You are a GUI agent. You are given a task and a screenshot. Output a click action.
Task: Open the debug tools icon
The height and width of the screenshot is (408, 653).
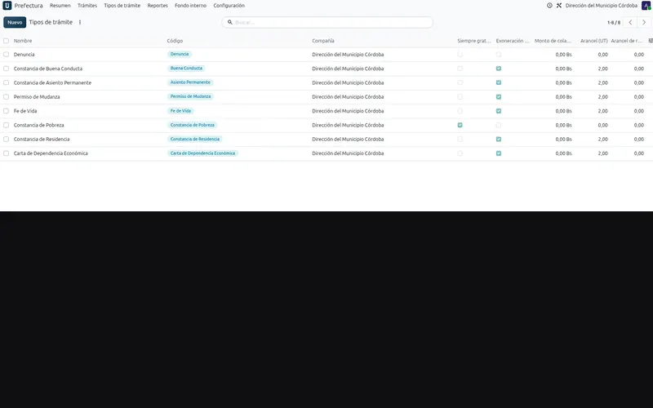[559, 6]
